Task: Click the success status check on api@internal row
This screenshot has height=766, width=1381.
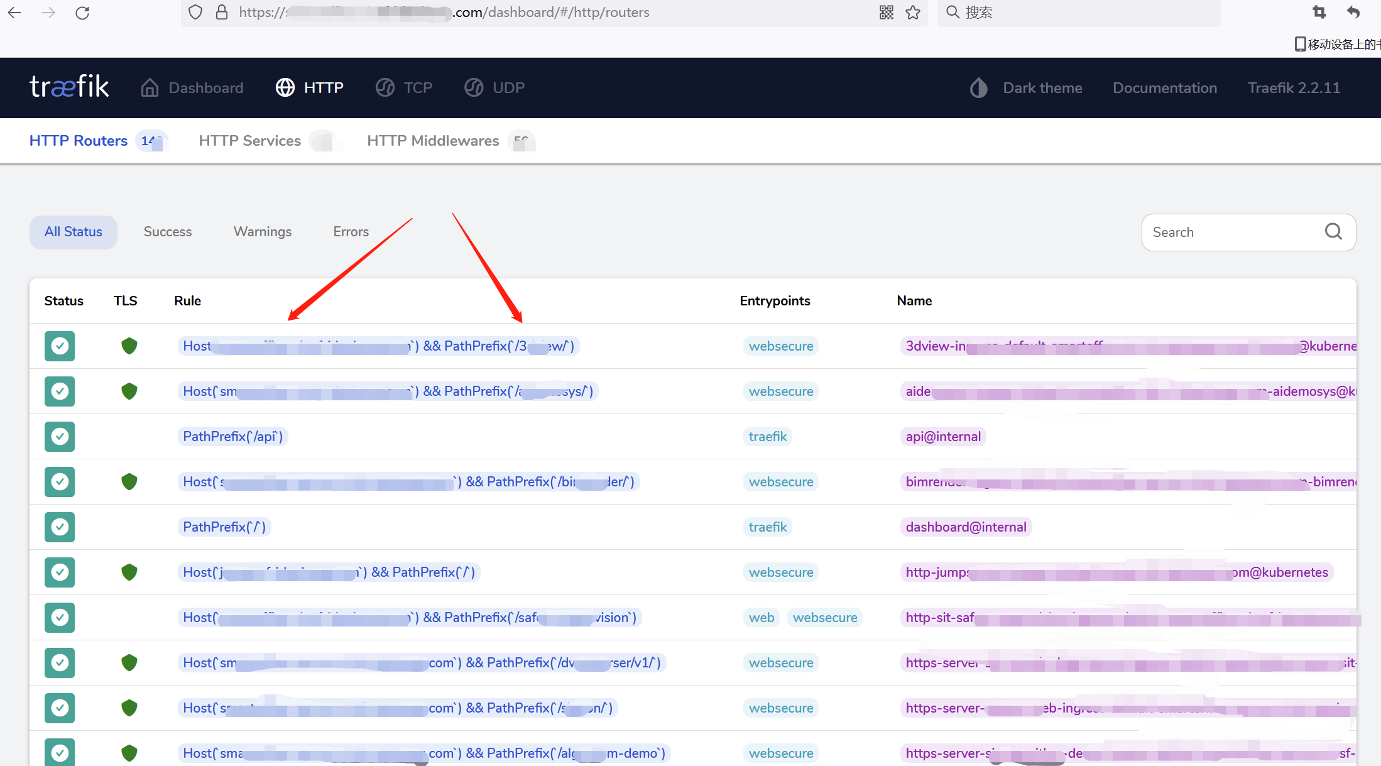Action: (x=60, y=436)
